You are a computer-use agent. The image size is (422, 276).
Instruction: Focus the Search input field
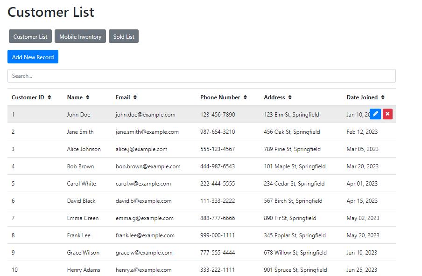point(202,76)
